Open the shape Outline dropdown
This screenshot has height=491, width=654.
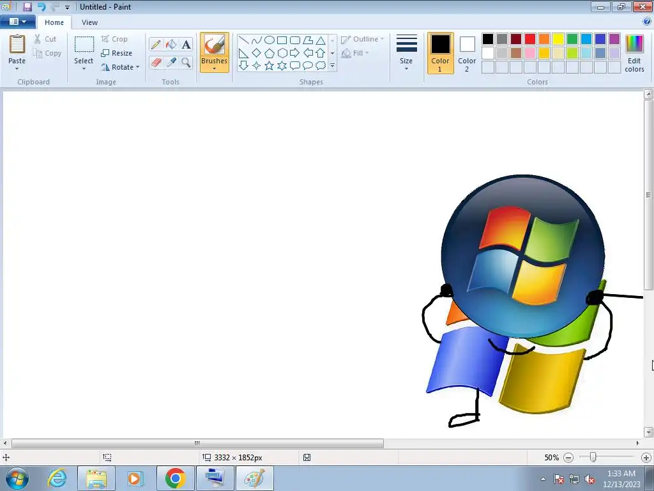click(x=361, y=39)
